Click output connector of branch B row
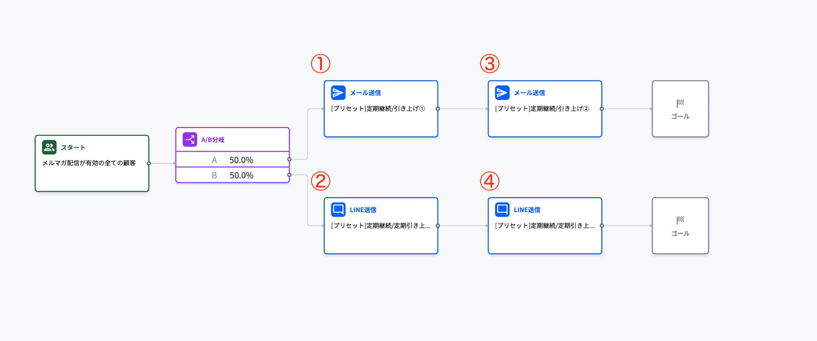Screen dimensions: 817x341 pyautogui.click(x=289, y=175)
